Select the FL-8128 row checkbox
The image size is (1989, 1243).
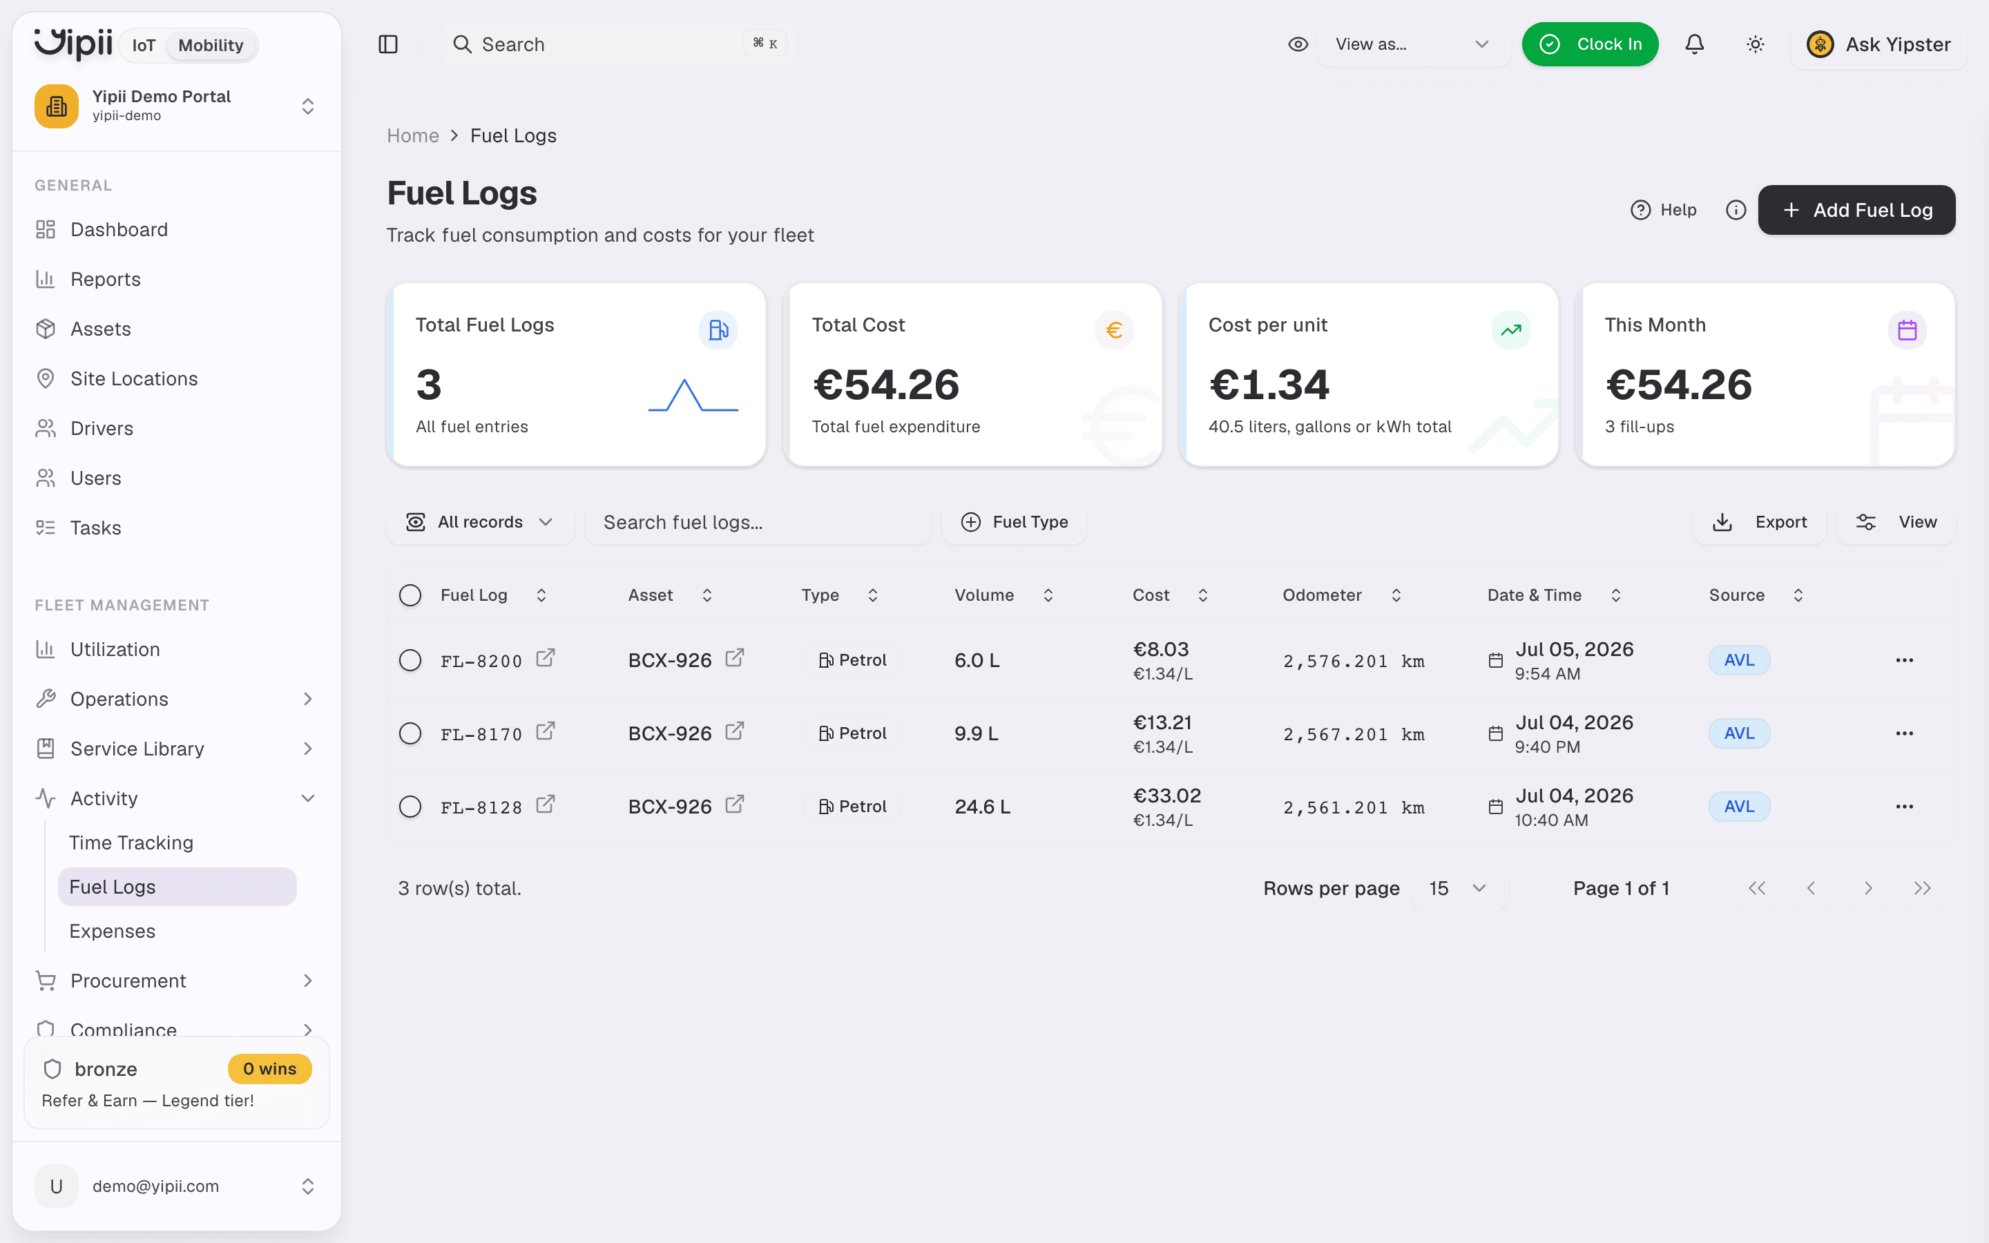point(410,807)
